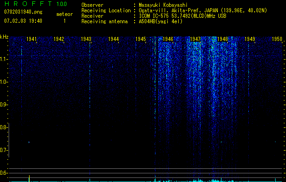Click the 1946 time marker
The width and height of the screenshot is (286, 182).
click(168, 39)
